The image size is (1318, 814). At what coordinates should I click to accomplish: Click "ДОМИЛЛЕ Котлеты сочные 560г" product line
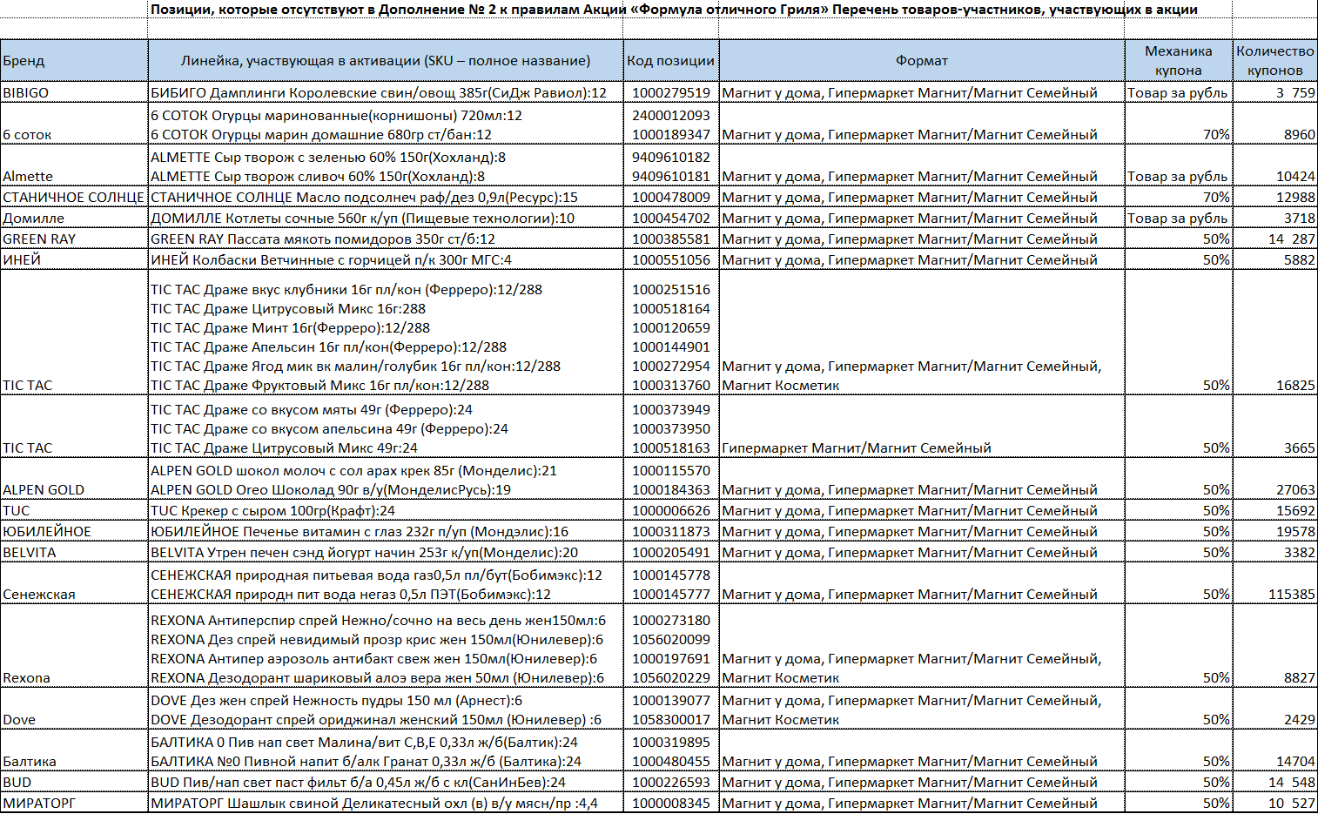362,218
